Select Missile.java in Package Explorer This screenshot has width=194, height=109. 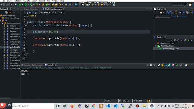[14, 50]
